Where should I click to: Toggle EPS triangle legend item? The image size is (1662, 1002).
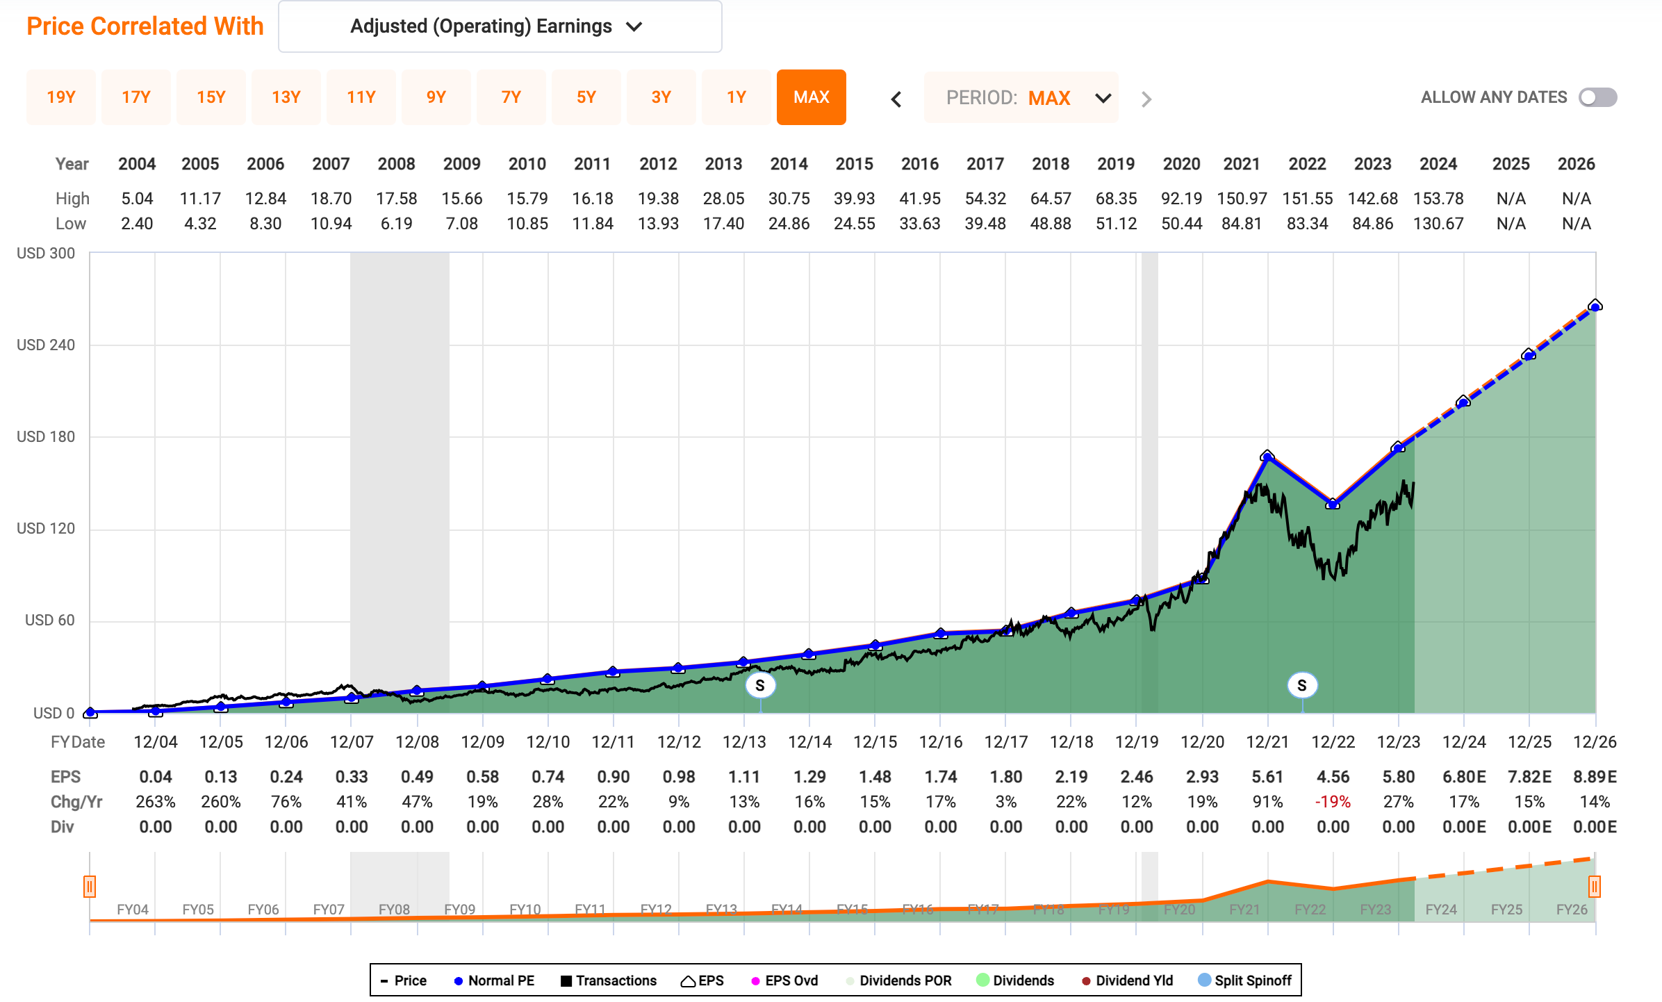point(702,980)
